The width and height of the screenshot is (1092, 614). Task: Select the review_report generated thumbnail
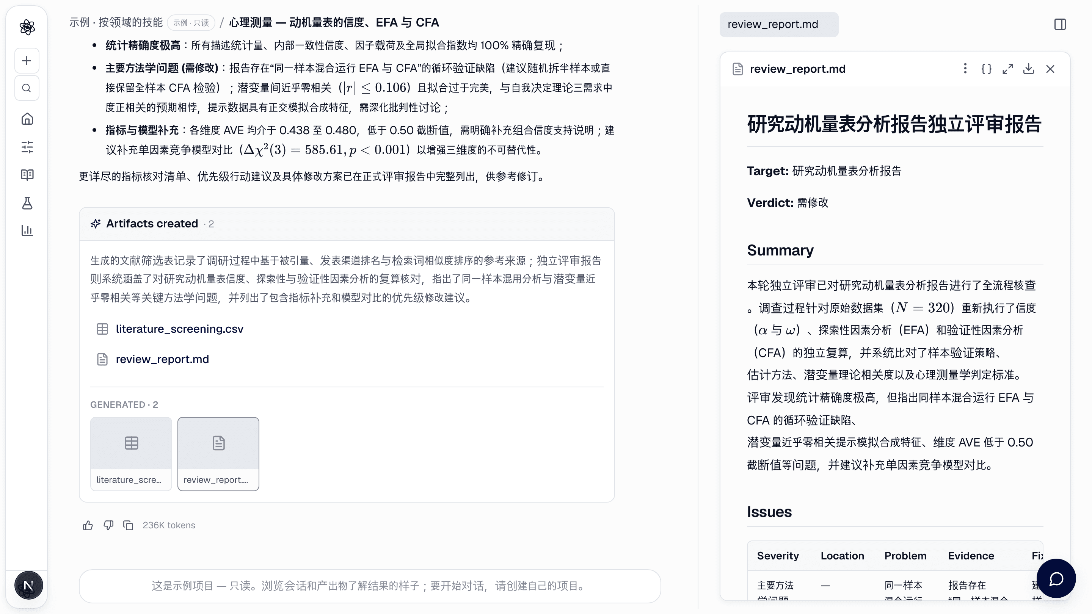pyautogui.click(x=218, y=454)
